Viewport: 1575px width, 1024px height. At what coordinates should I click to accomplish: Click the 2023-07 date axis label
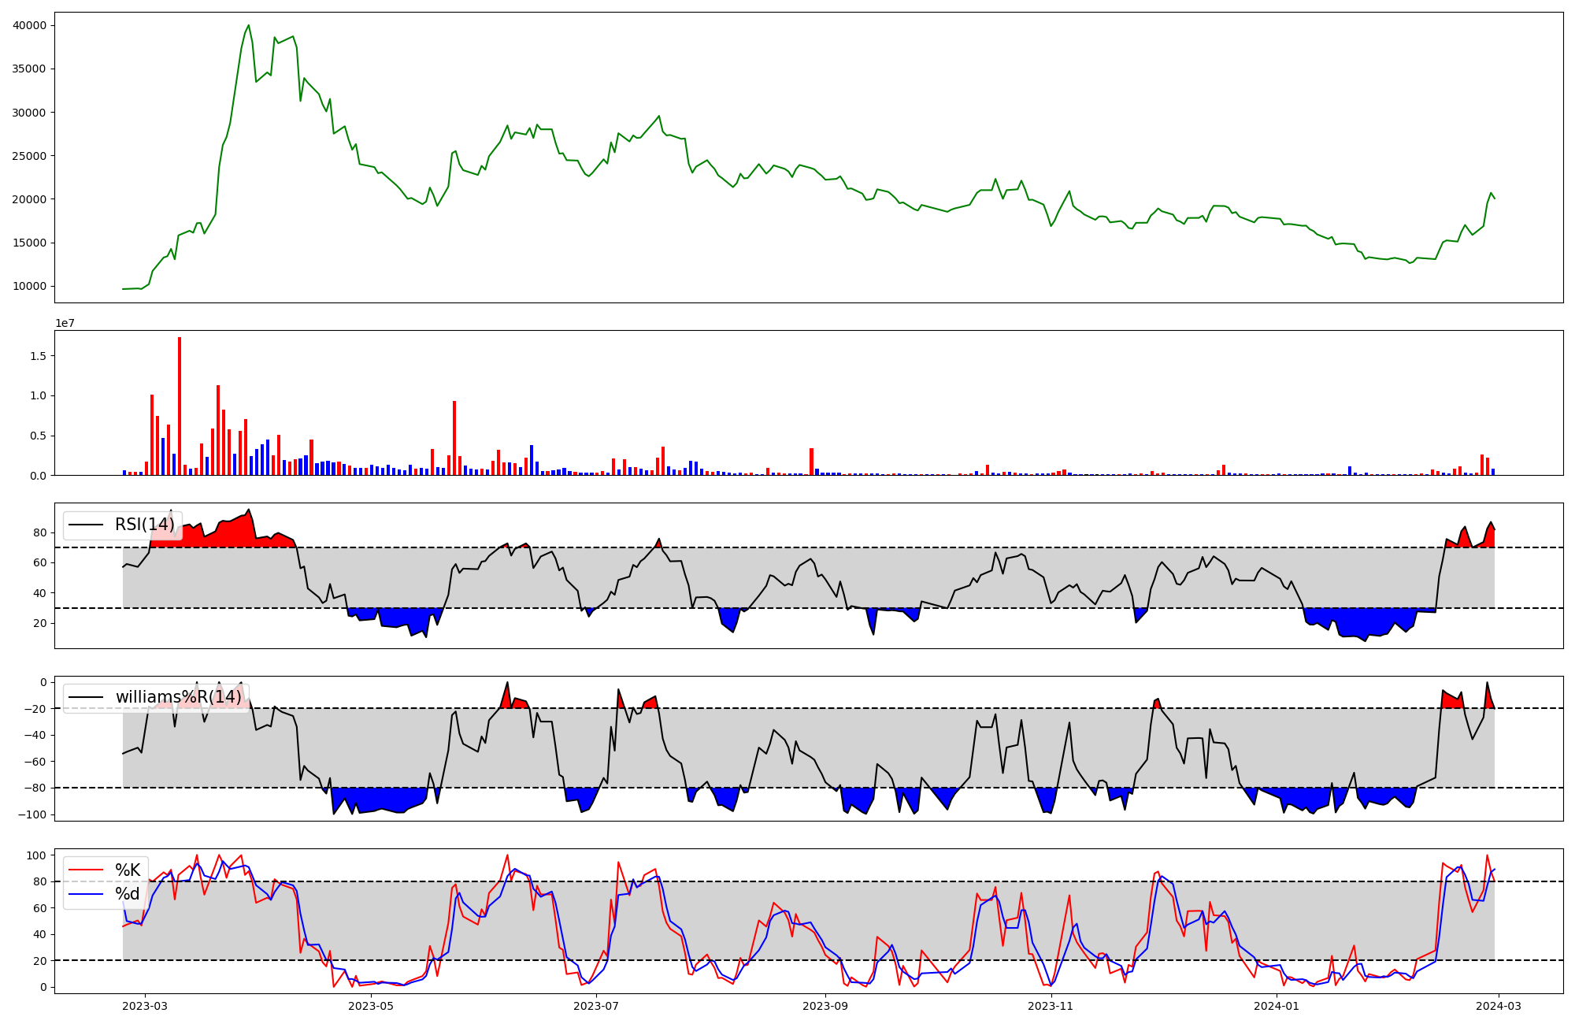[596, 1006]
